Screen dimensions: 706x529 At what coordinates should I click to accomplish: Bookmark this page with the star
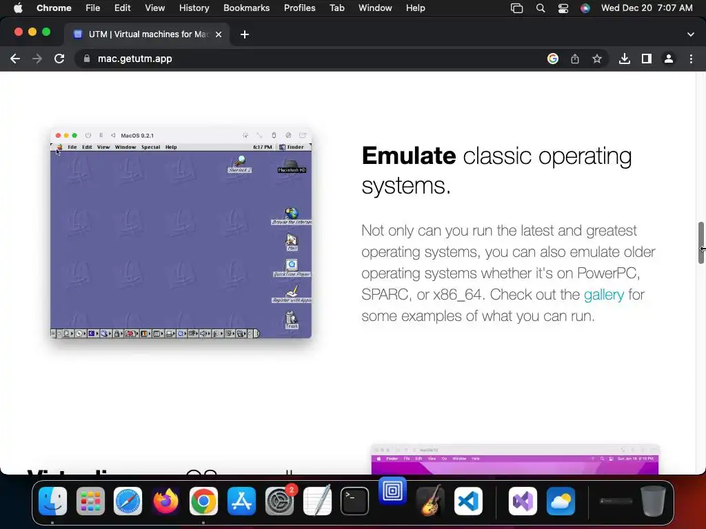click(597, 59)
